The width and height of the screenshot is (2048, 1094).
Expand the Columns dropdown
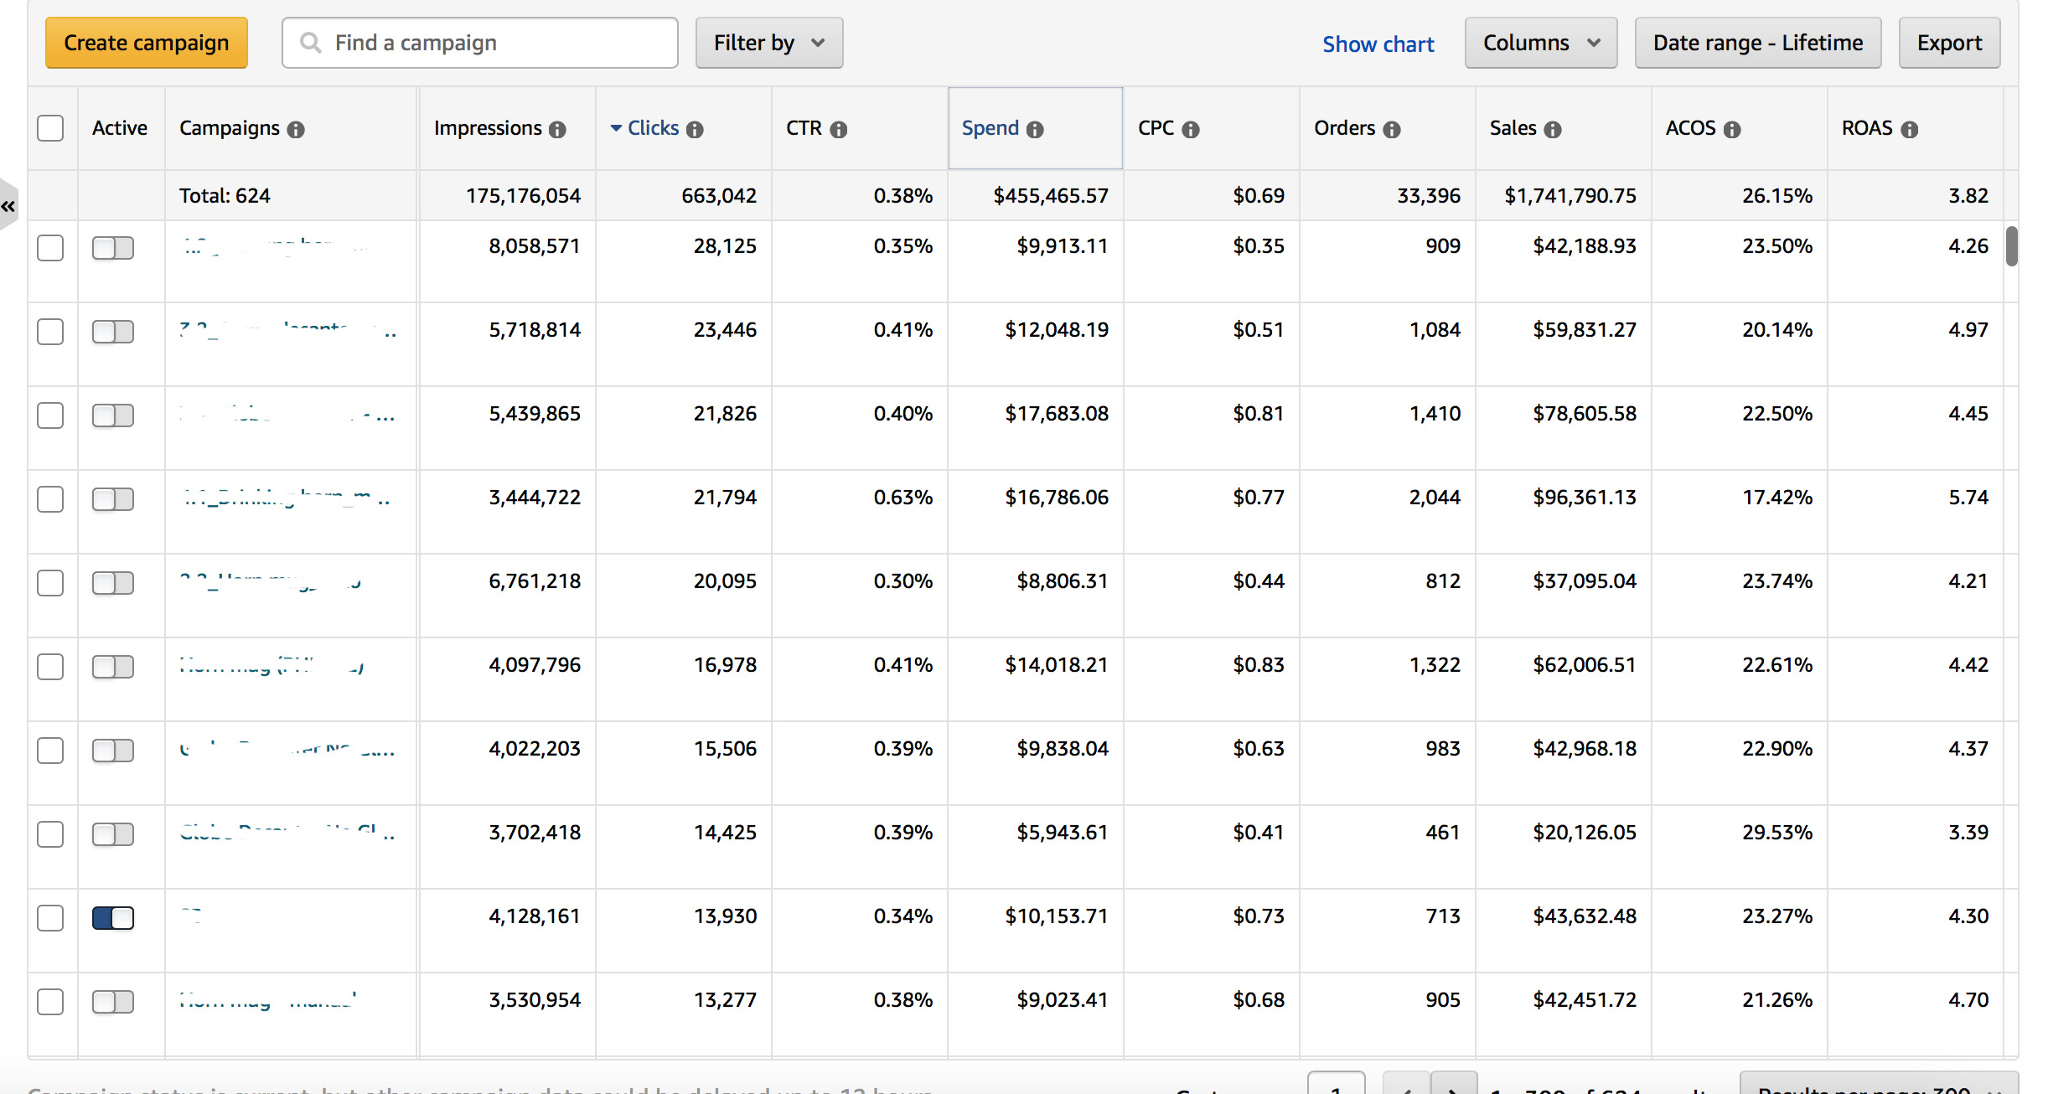[1540, 43]
